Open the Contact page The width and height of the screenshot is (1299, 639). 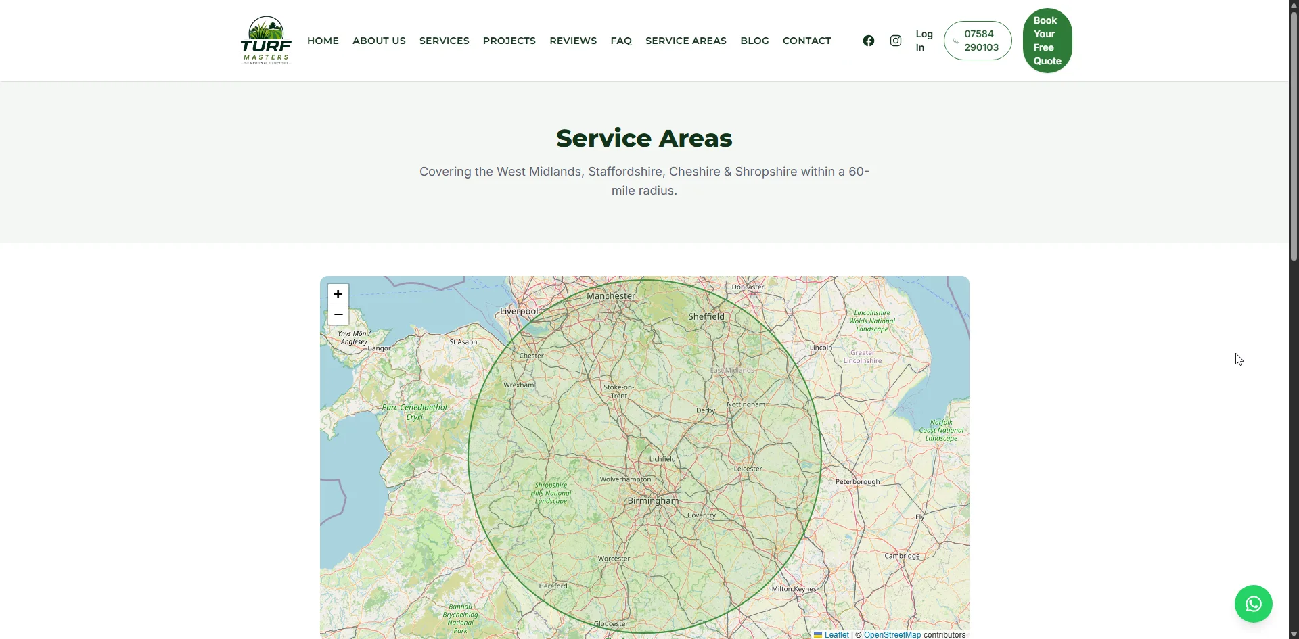pos(806,41)
